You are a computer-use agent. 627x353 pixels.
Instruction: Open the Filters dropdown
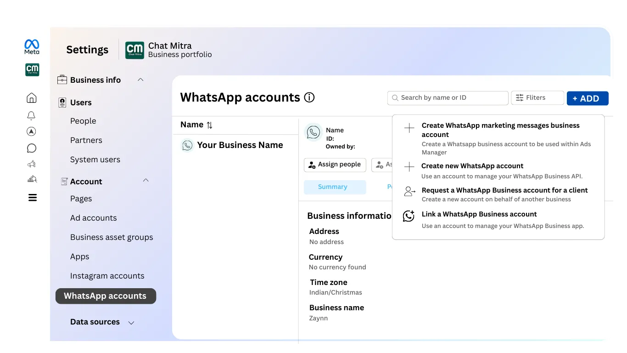coord(537,97)
